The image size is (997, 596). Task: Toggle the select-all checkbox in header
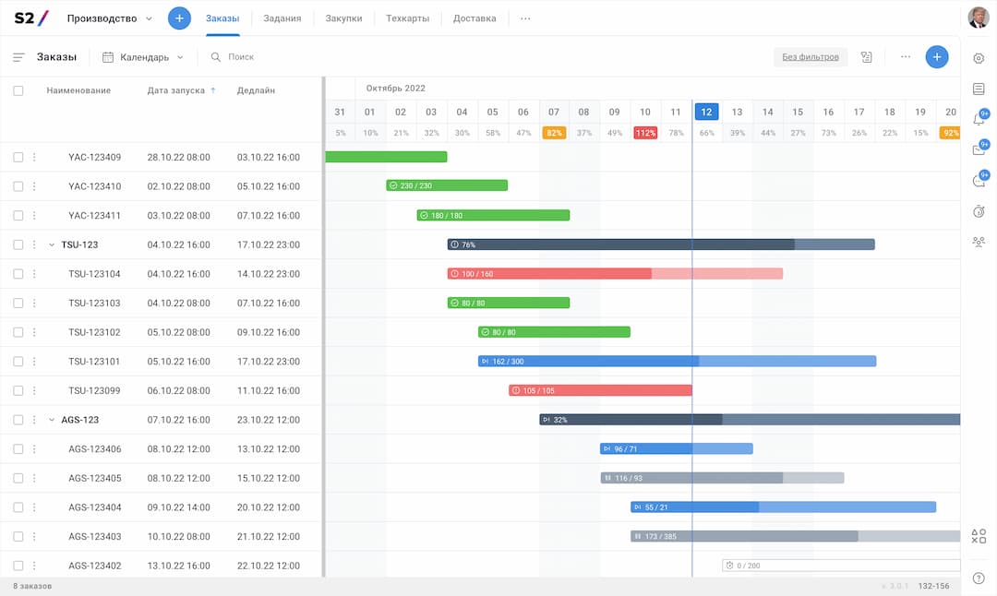18,90
